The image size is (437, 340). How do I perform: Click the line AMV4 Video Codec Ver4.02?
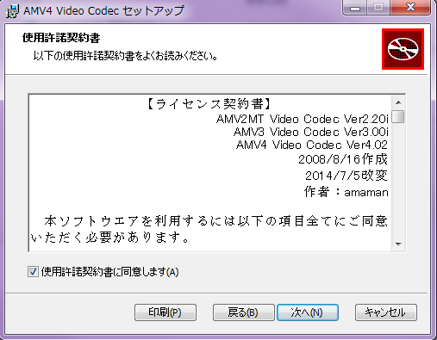tap(312, 145)
